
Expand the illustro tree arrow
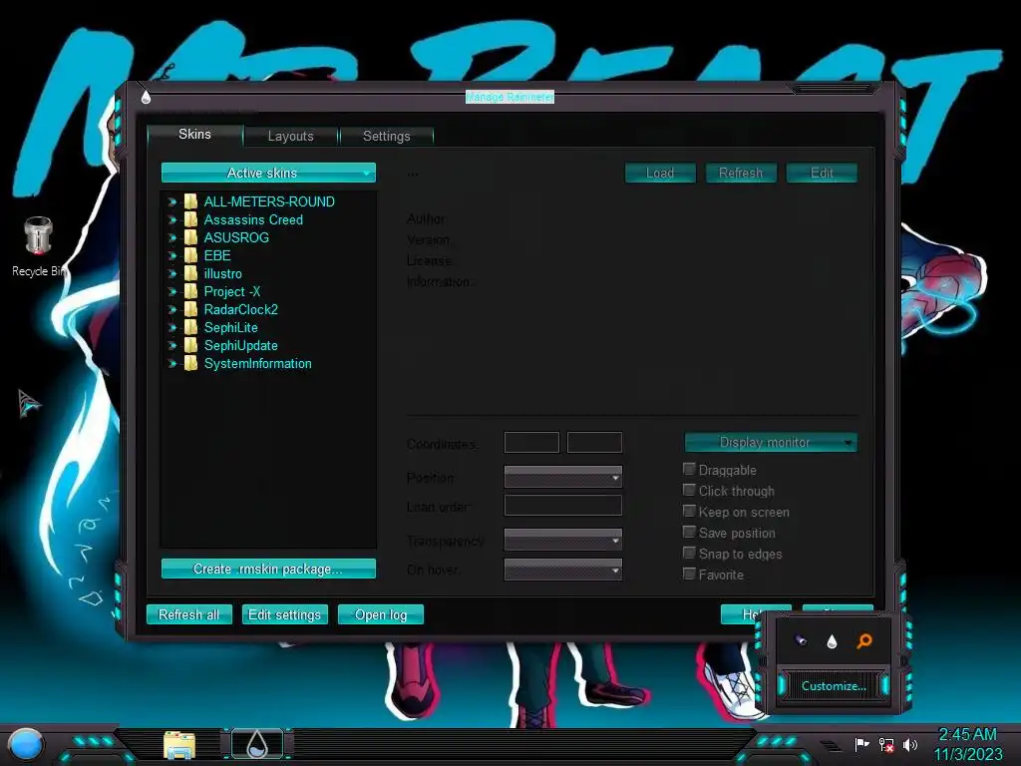171,273
